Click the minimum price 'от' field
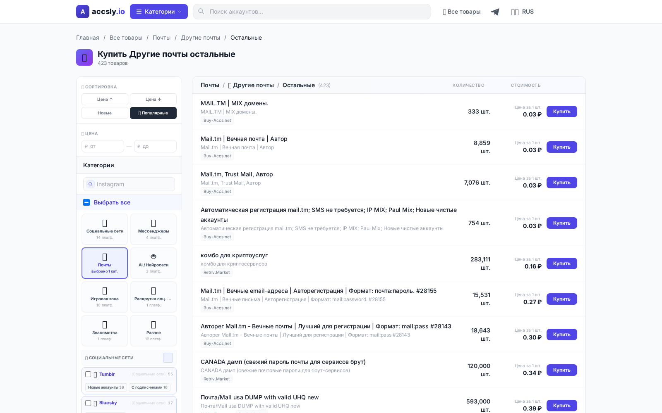 (103, 146)
